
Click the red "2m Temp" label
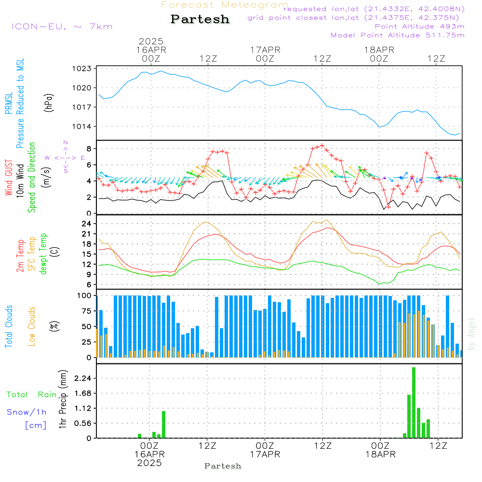(20, 256)
